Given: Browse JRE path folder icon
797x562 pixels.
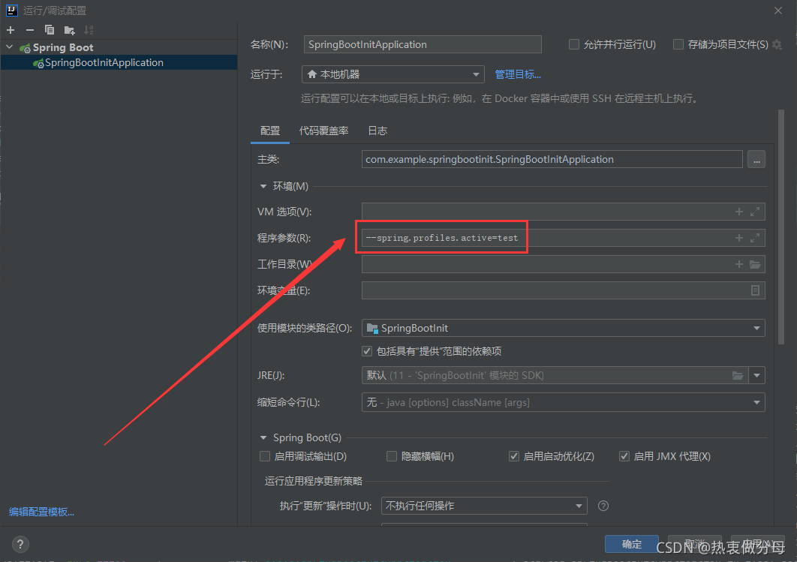Looking at the screenshot, I should (x=738, y=375).
